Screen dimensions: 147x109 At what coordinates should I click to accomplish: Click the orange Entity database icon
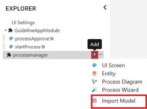click(94, 74)
